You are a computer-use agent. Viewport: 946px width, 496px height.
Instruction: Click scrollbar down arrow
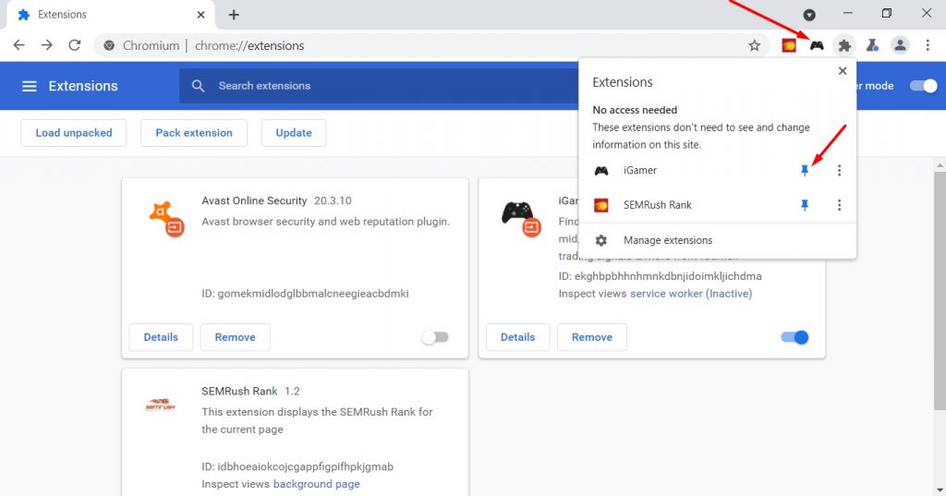pyautogui.click(x=940, y=490)
